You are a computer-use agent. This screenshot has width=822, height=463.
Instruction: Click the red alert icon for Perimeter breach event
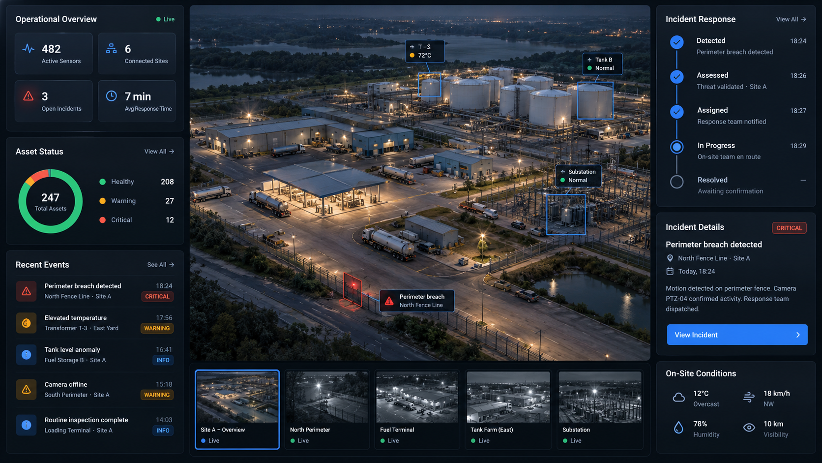pos(27,291)
